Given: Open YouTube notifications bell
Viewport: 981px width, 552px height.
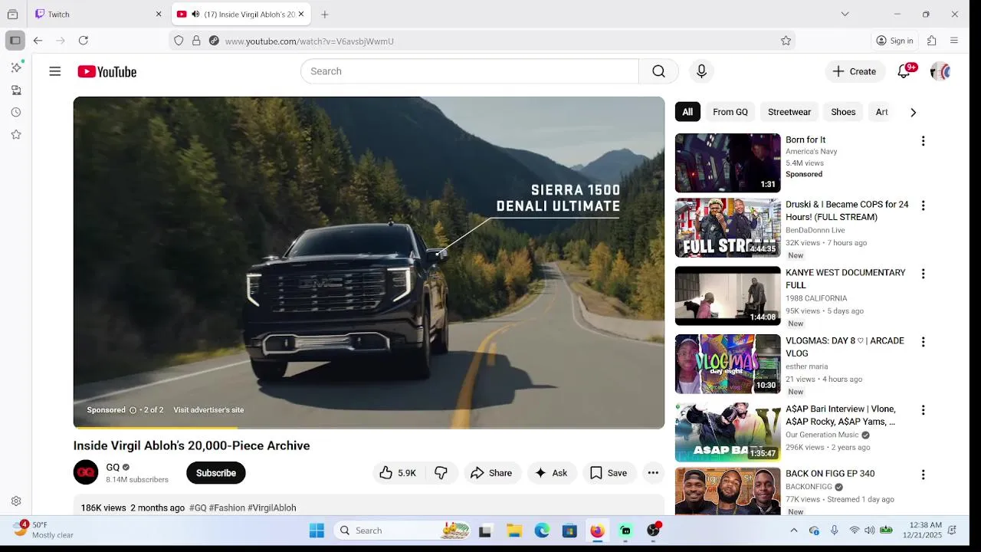Looking at the screenshot, I should [904, 71].
